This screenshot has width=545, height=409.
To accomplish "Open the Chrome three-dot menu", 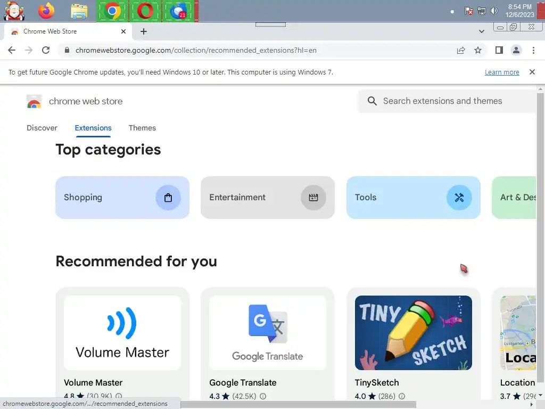I will (533, 50).
